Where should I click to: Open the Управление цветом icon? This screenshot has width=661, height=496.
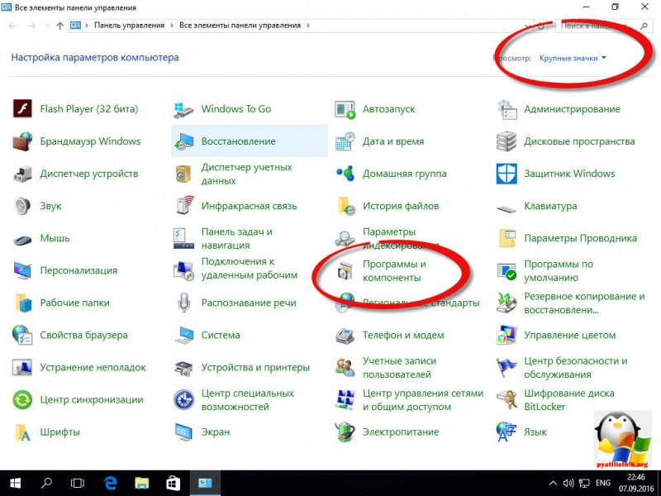click(x=506, y=336)
